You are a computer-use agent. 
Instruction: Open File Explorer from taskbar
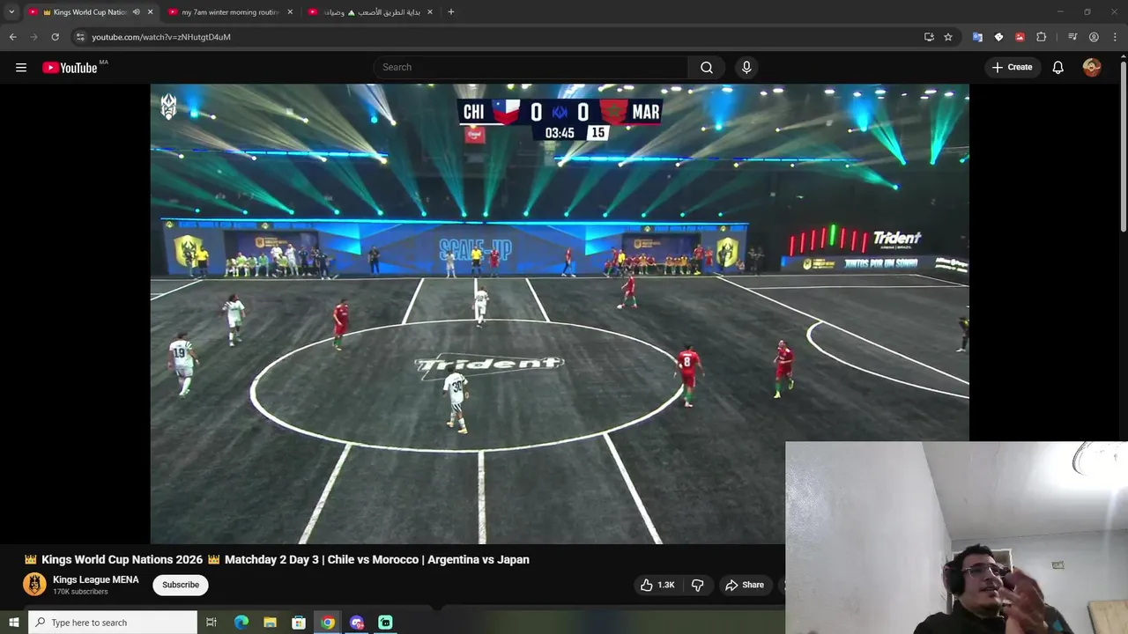[270, 623]
